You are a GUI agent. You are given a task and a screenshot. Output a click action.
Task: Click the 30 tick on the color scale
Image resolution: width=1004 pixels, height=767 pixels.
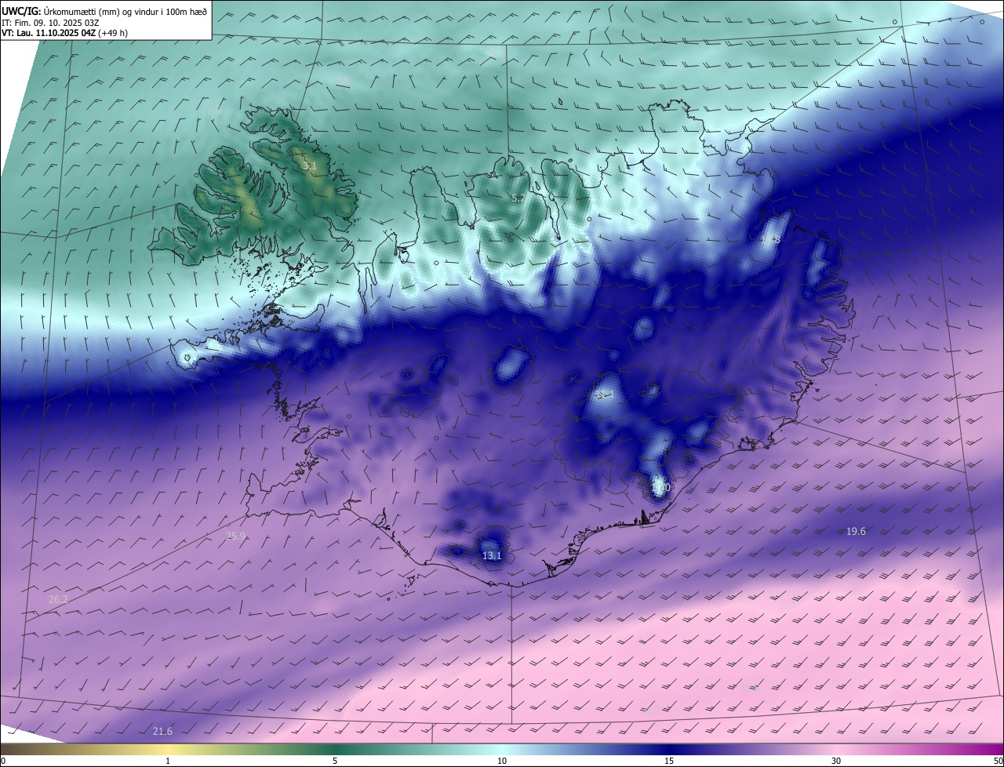(836, 761)
